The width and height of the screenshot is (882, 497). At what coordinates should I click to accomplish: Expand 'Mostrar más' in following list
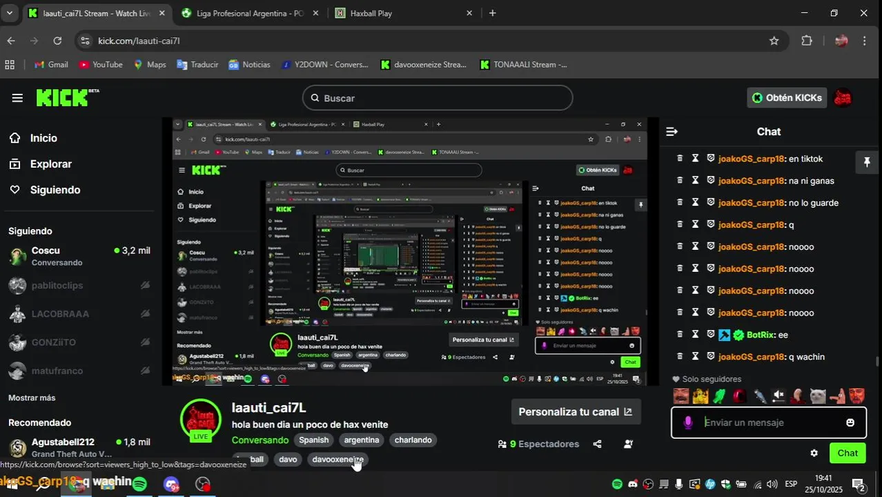32,398
